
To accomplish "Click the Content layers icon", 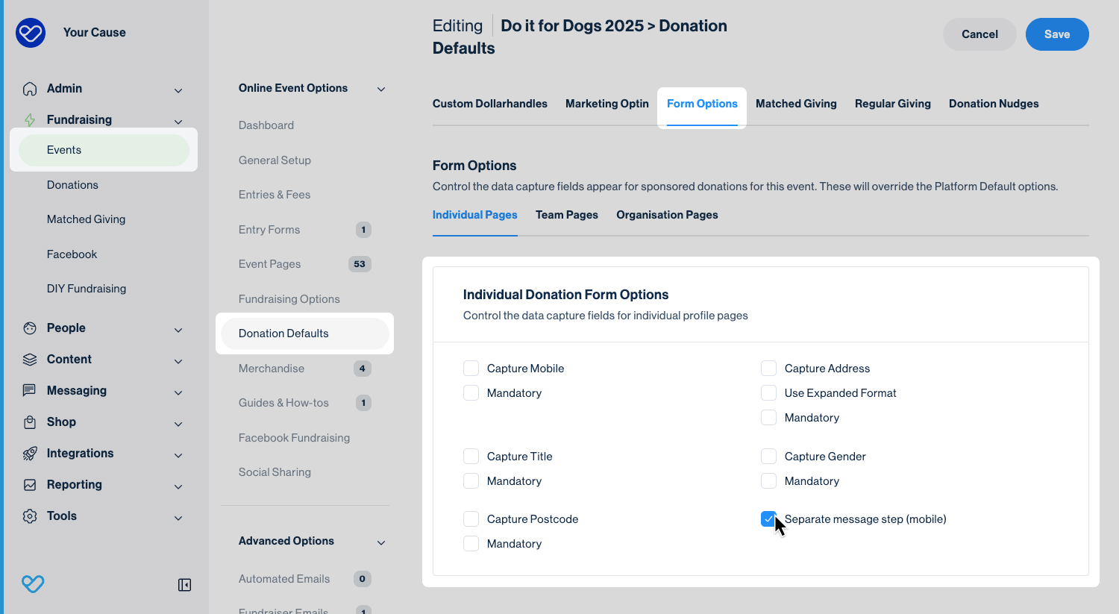I will (30, 360).
